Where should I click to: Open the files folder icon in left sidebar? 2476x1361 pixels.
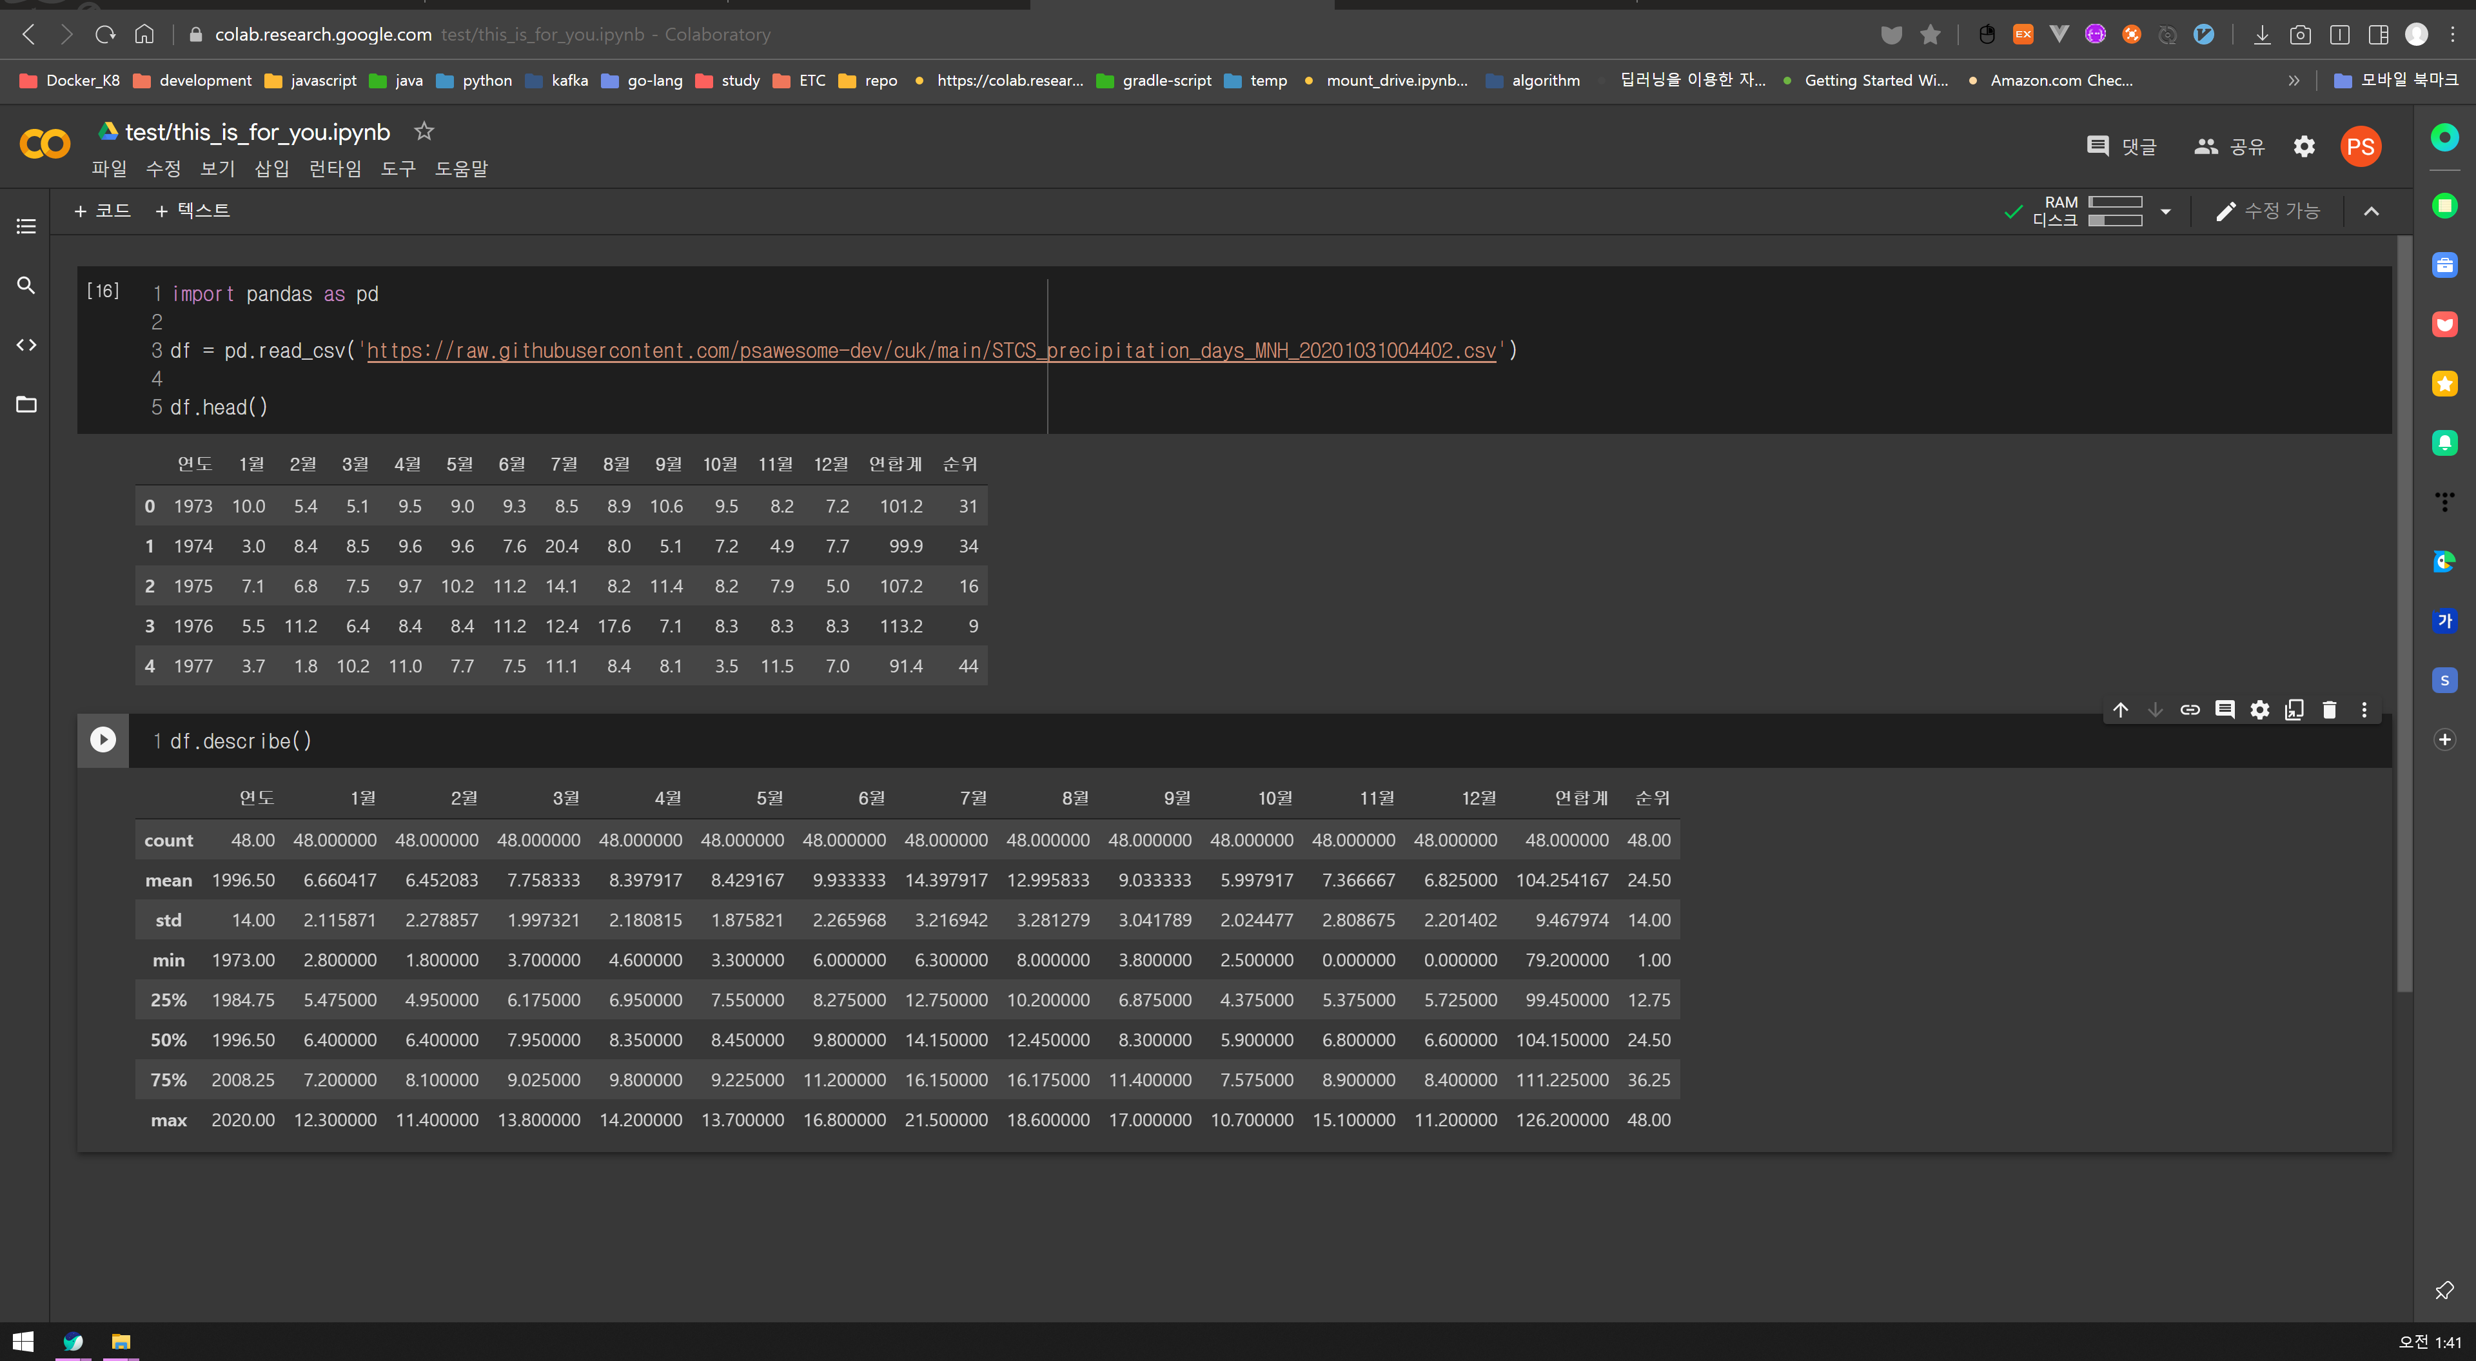point(26,405)
